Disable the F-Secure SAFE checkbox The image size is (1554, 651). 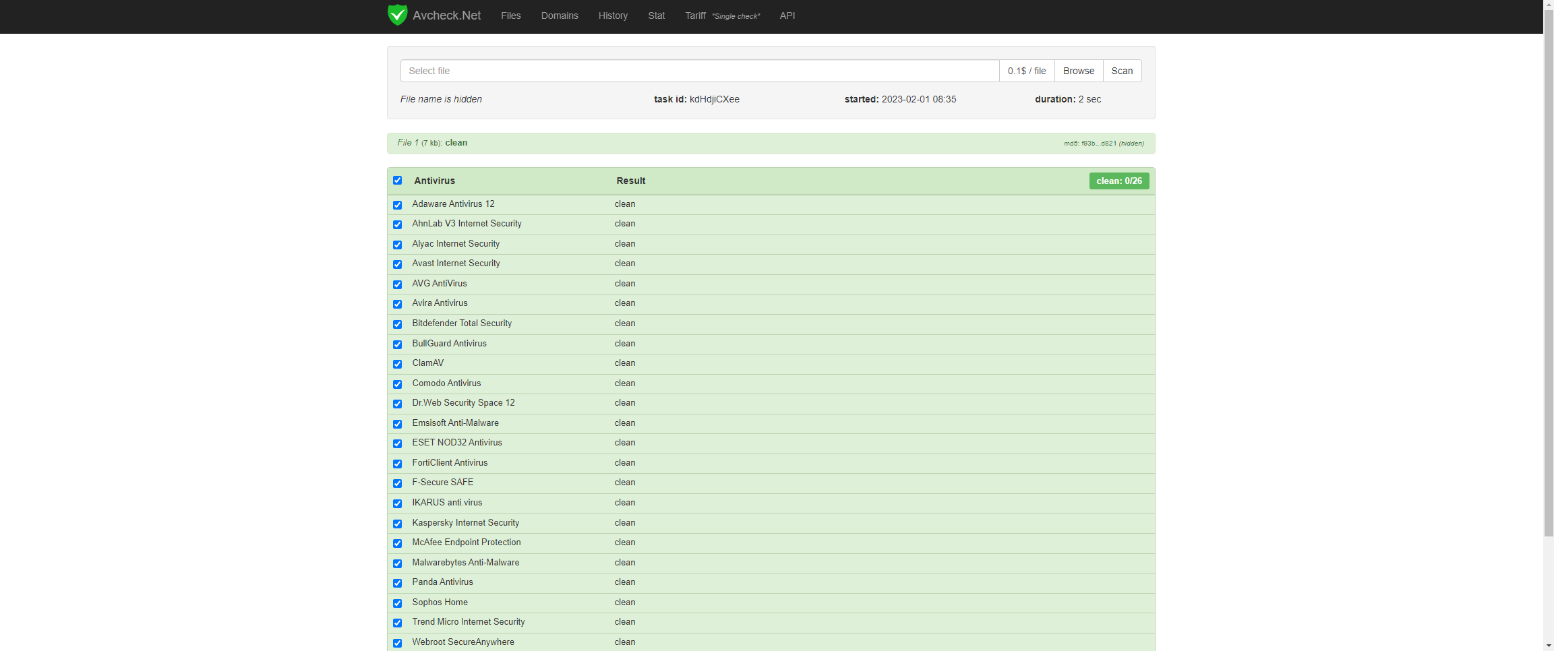point(398,483)
